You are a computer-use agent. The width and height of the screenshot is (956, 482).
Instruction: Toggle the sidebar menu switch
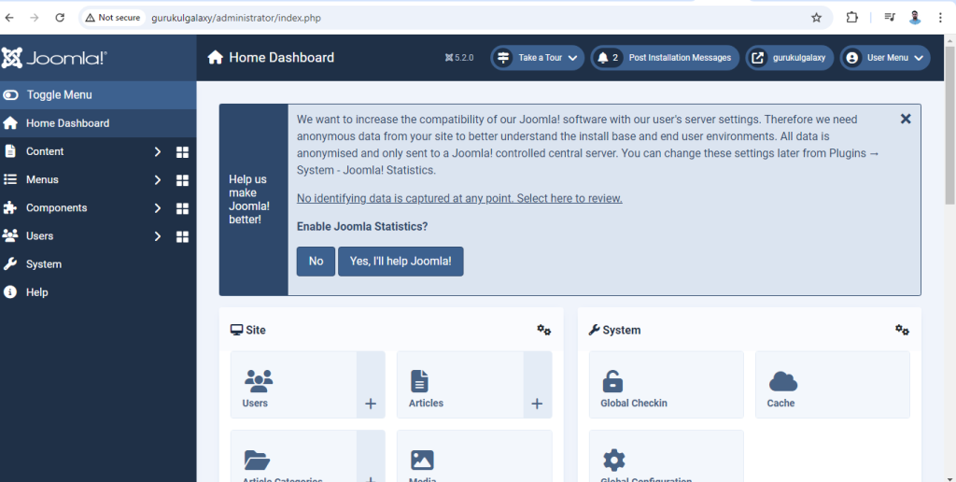[x=10, y=95]
